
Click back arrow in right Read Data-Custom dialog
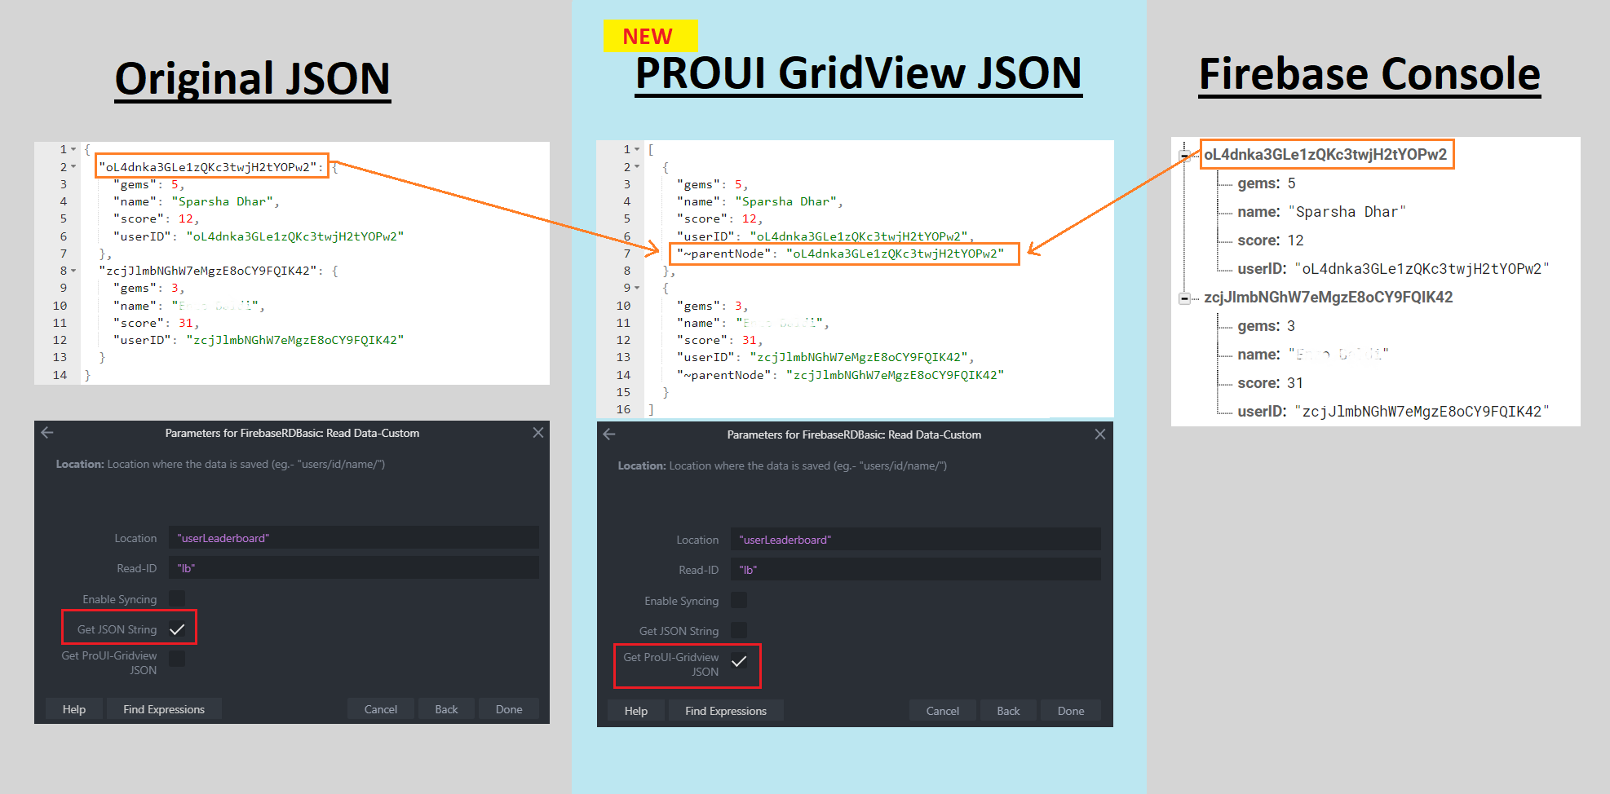[609, 434]
